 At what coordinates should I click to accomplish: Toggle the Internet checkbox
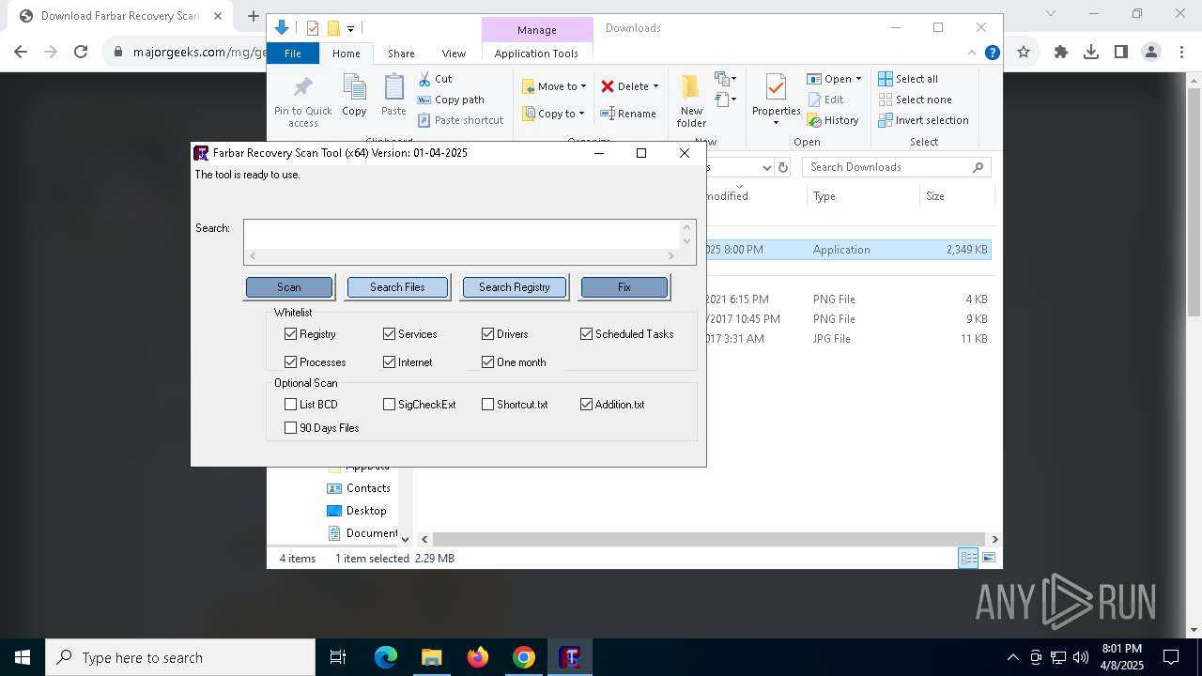389,362
